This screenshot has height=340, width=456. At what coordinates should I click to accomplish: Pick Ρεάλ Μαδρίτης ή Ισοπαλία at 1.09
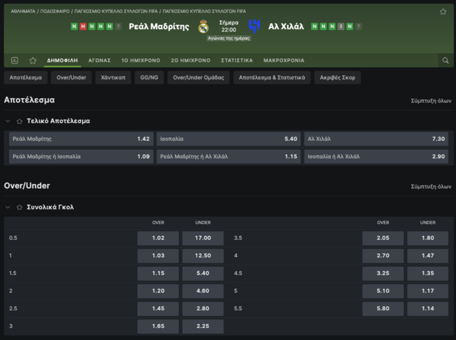click(81, 156)
